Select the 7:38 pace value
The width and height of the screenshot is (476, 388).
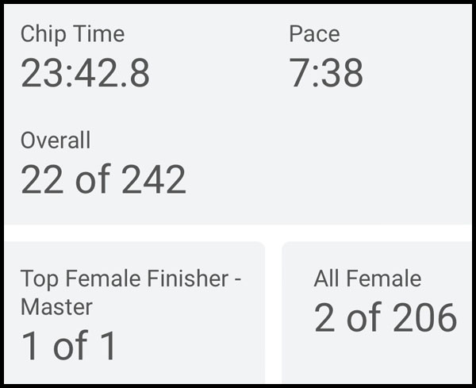[x=326, y=74]
